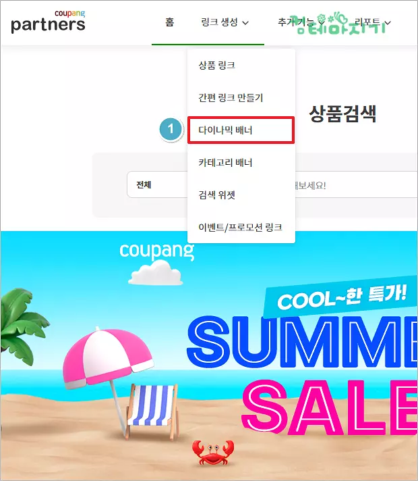418x481 pixels.
Task: Click the Coupang Partners logo
Action: [48, 22]
